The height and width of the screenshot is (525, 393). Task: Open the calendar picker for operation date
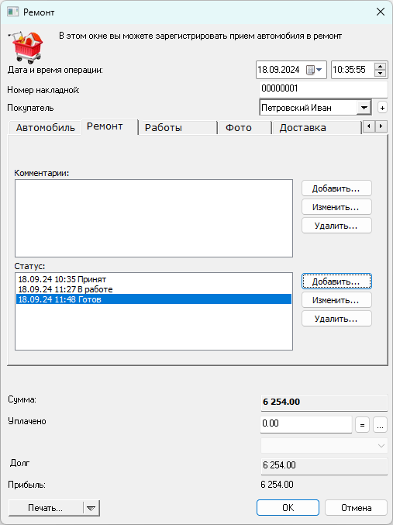point(314,70)
